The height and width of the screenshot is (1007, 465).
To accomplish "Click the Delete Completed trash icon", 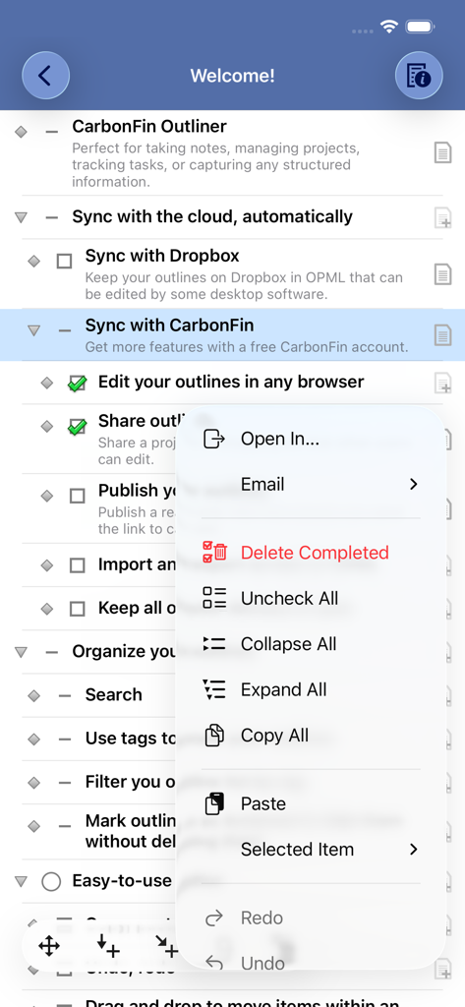I will (214, 553).
